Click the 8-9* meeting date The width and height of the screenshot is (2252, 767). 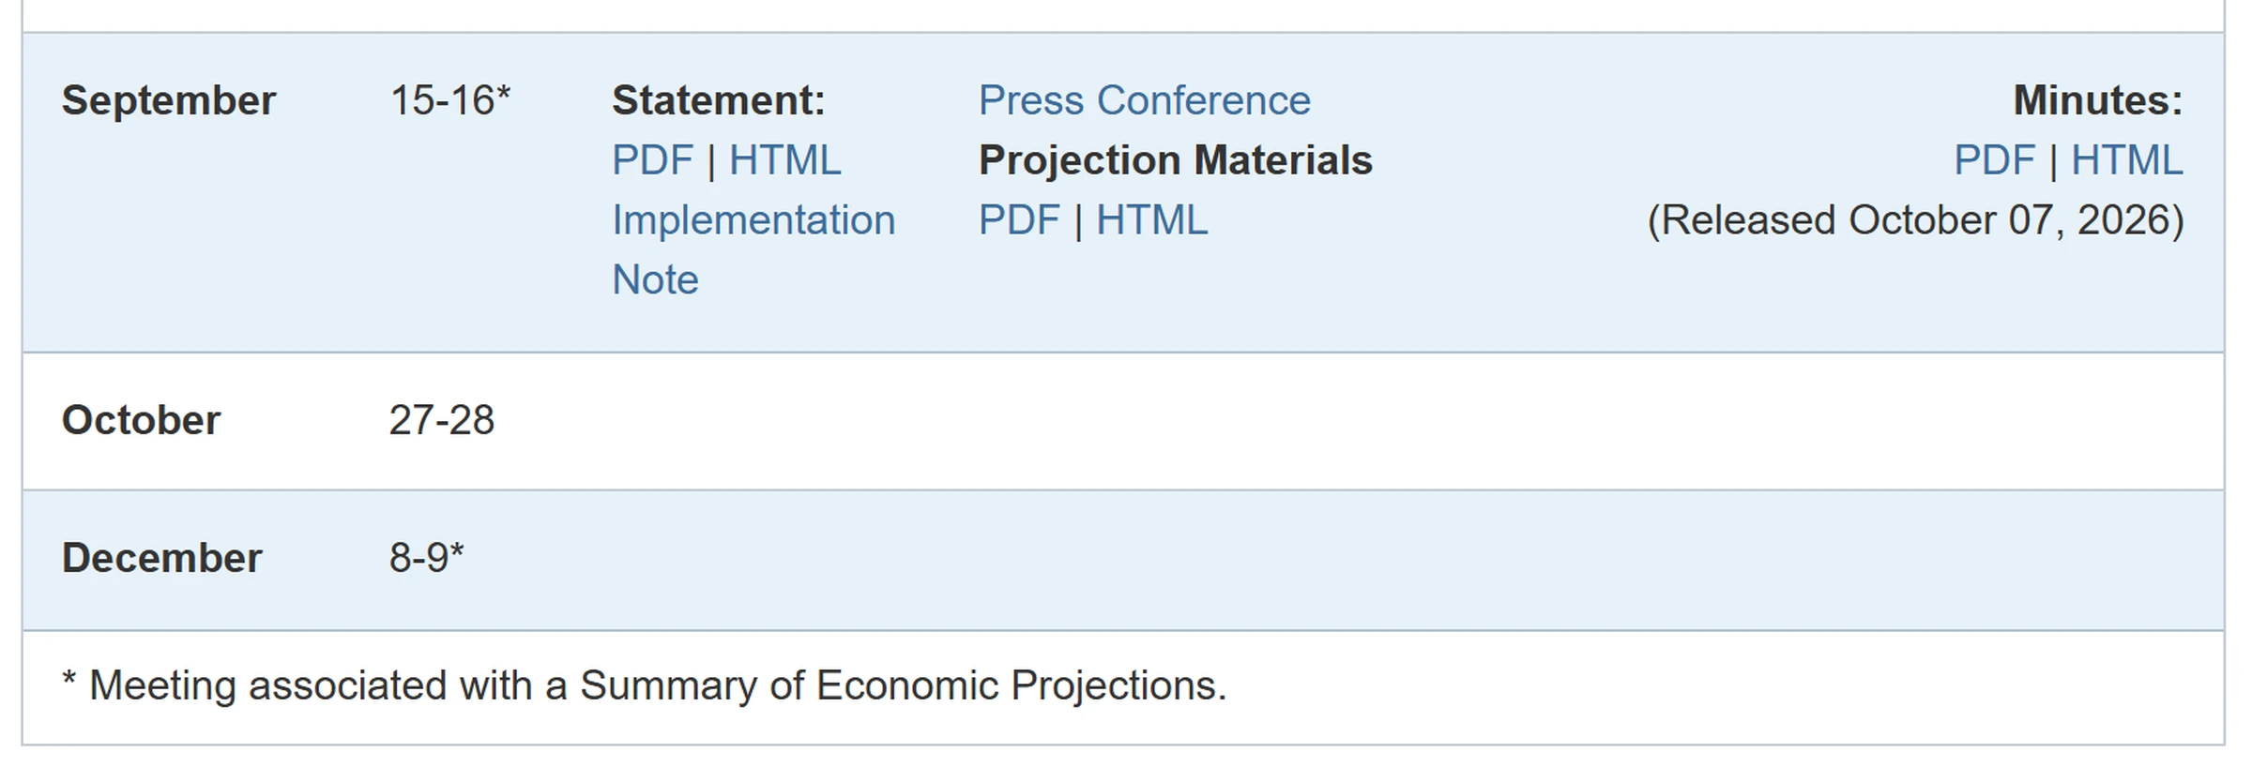[x=427, y=558]
